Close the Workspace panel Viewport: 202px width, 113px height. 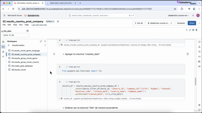click(x=45, y=41)
